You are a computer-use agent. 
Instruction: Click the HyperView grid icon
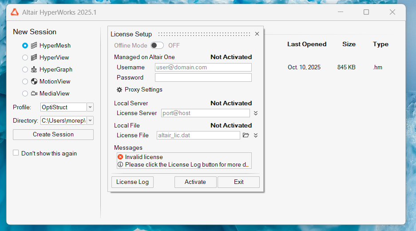(x=34, y=57)
